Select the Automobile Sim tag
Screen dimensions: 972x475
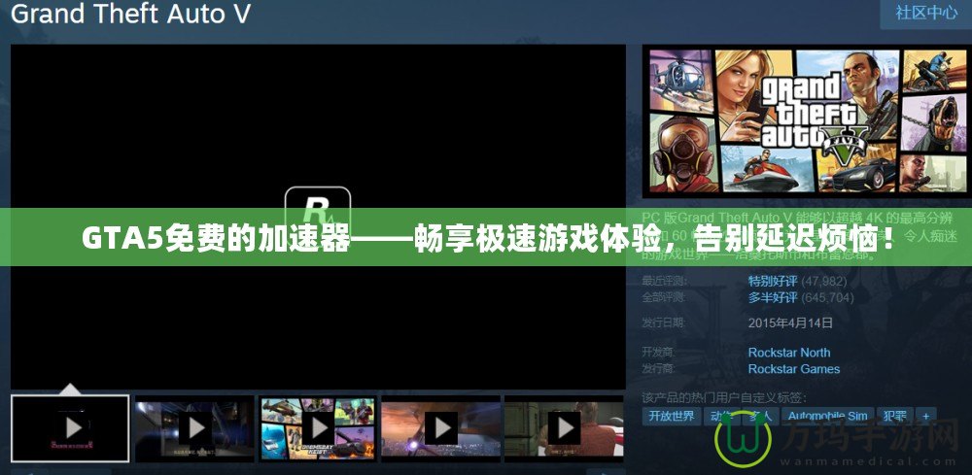click(x=827, y=416)
